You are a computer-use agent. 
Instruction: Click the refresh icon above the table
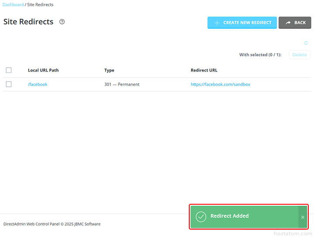point(306,43)
